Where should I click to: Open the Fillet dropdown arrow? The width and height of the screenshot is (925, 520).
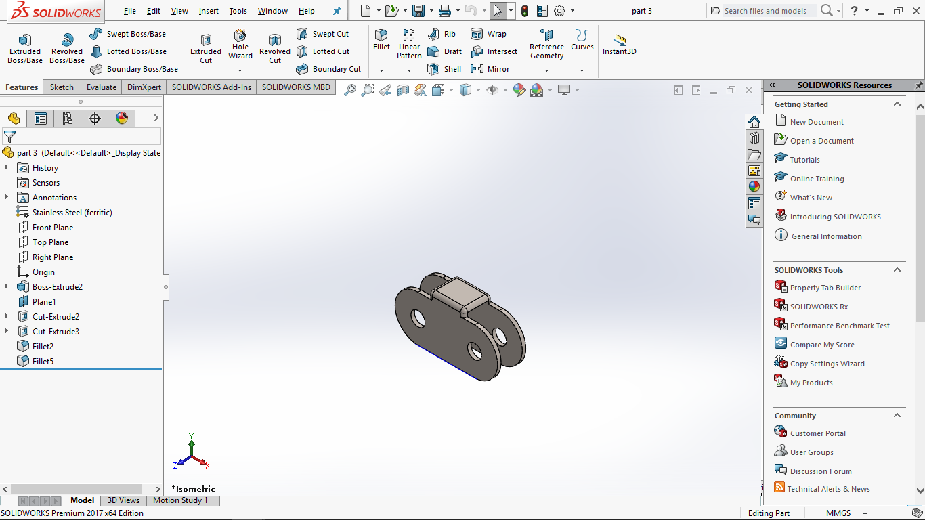pyautogui.click(x=381, y=70)
